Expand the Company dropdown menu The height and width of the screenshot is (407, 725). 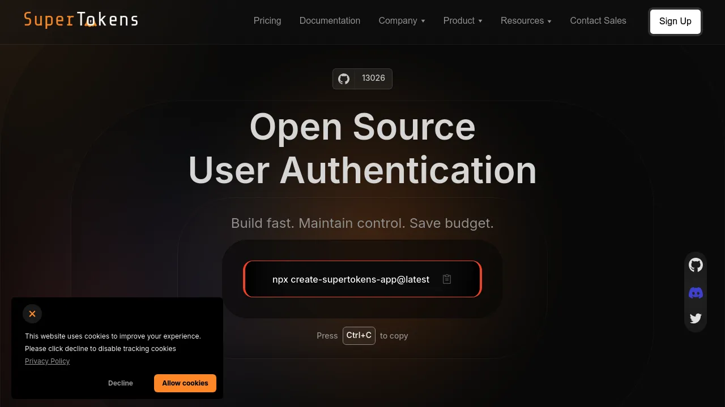(402, 20)
